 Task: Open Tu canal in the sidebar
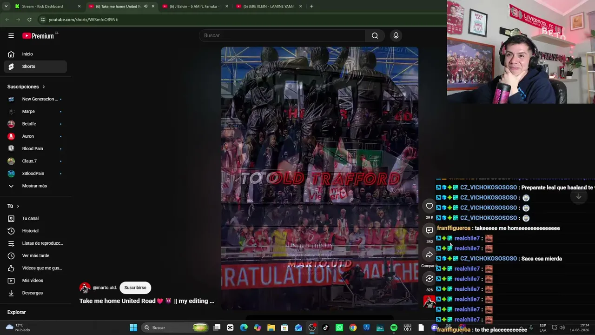tap(35, 218)
